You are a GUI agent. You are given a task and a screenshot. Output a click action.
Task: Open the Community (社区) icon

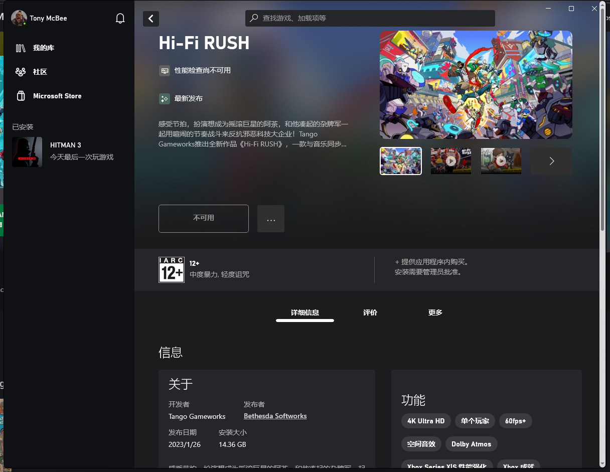(x=21, y=72)
